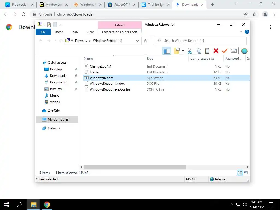Switch to details view icon
280x210 pixels.
(240, 173)
